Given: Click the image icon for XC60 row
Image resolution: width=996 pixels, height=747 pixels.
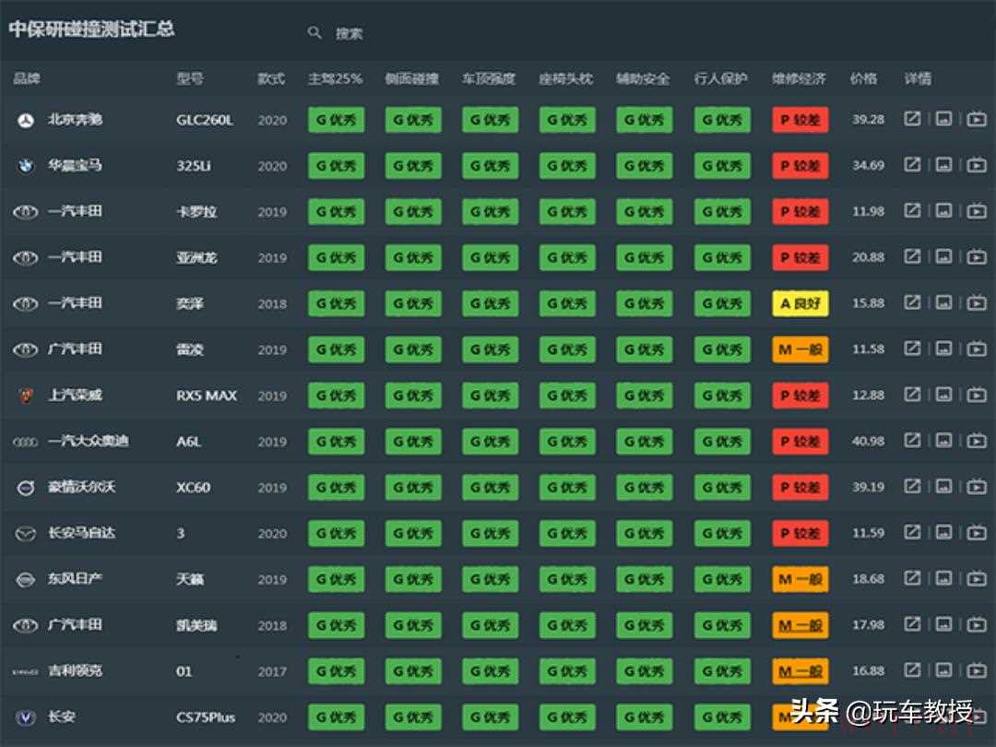Looking at the screenshot, I should pos(943,487).
